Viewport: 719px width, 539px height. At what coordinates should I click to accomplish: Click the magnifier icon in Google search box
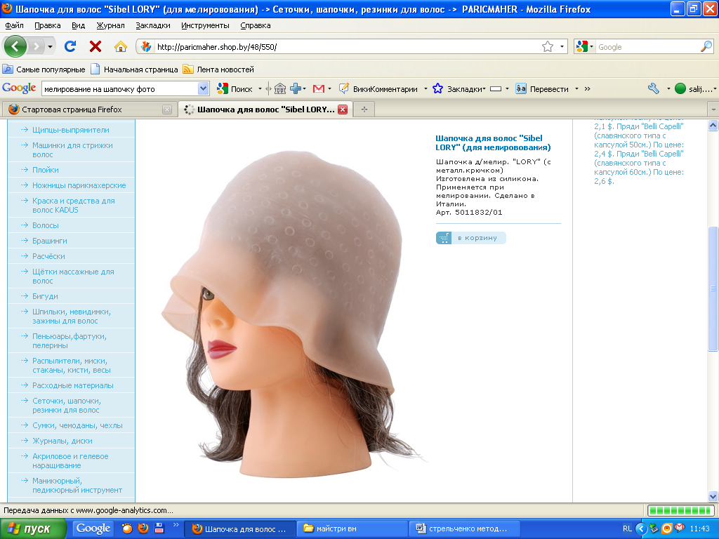(x=706, y=46)
